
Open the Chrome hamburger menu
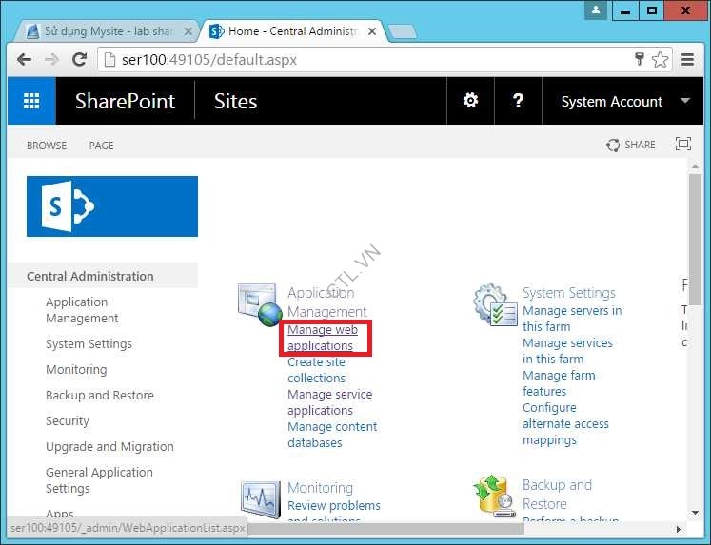(x=688, y=59)
